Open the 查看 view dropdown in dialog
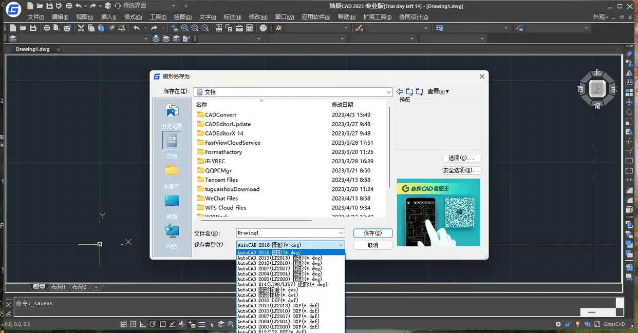638x333 pixels. point(438,91)
